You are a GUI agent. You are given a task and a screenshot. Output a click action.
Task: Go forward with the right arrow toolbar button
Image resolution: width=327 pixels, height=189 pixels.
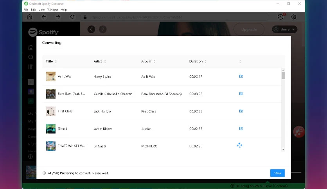pos(58,17)
